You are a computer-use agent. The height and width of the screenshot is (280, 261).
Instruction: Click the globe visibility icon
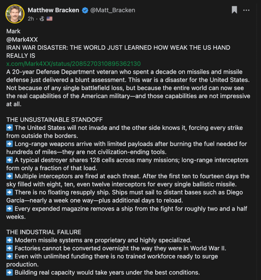pyautogui.click(x=42, y=19)
